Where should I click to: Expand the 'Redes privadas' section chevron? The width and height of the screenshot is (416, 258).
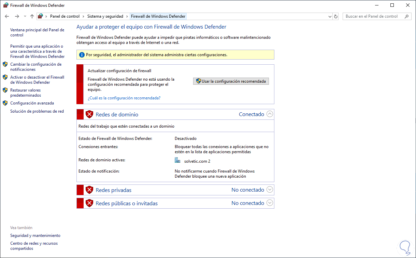coord(270,190)
